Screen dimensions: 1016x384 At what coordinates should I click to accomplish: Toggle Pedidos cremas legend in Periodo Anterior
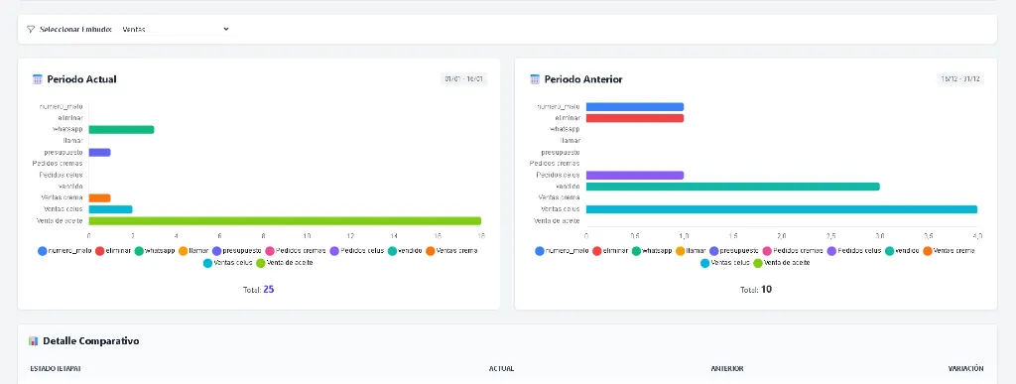click(793, 251)
